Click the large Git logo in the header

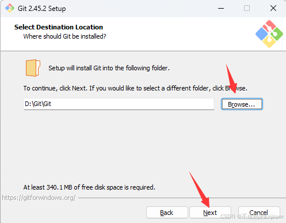tap(269, 34)
